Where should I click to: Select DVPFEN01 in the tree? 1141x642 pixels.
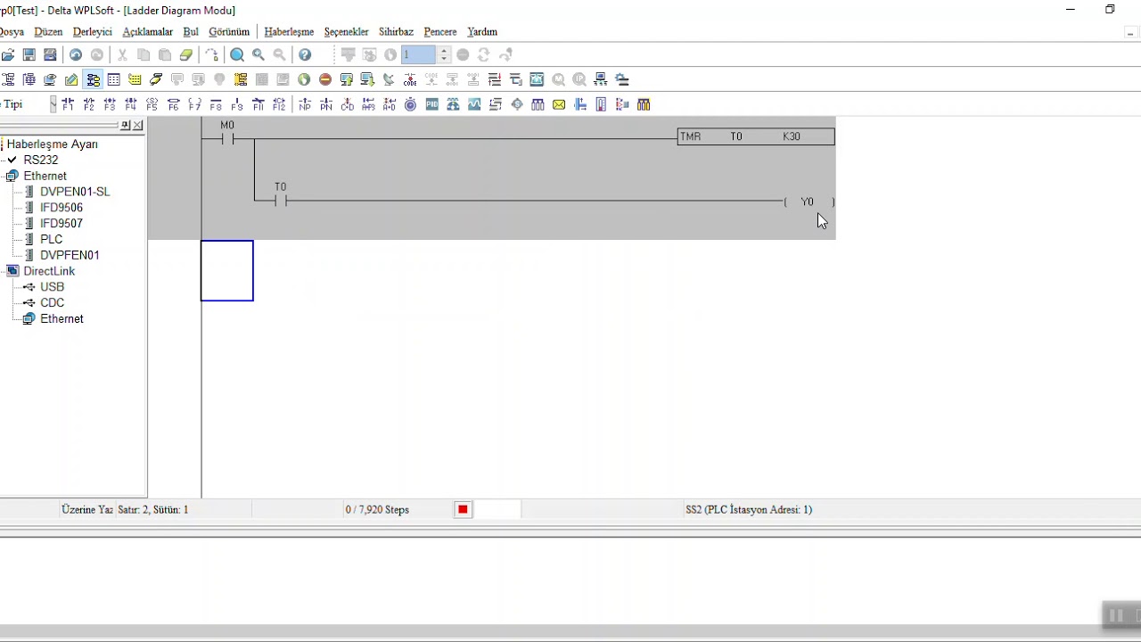[70, 255]
